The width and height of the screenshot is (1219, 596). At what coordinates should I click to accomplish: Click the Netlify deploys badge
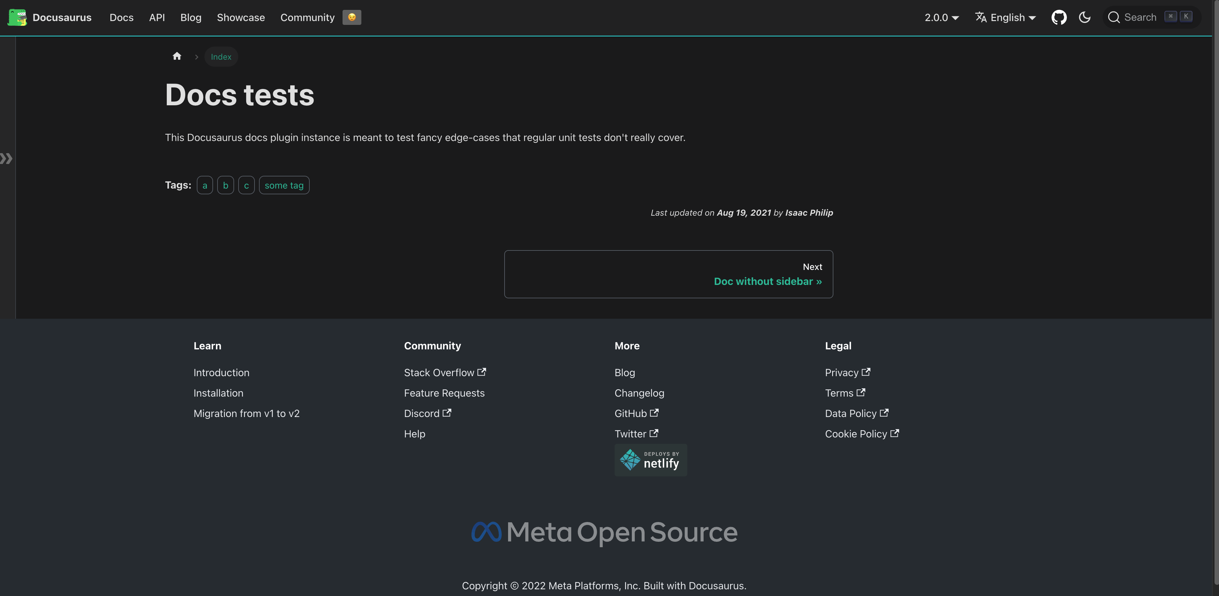point(650,460)
